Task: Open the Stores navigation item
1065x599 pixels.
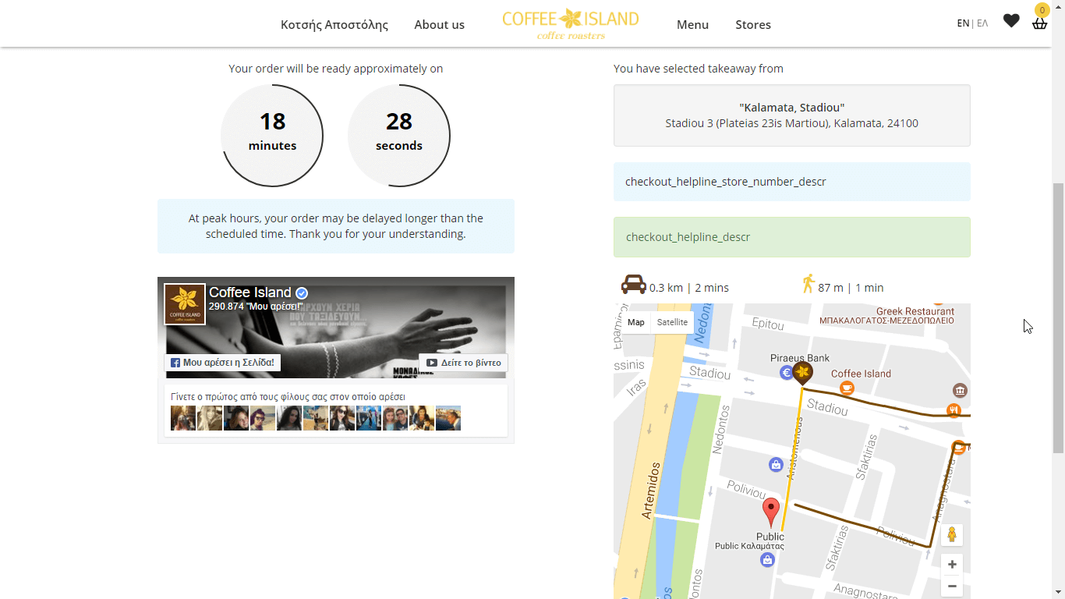Action: (753, 24)
